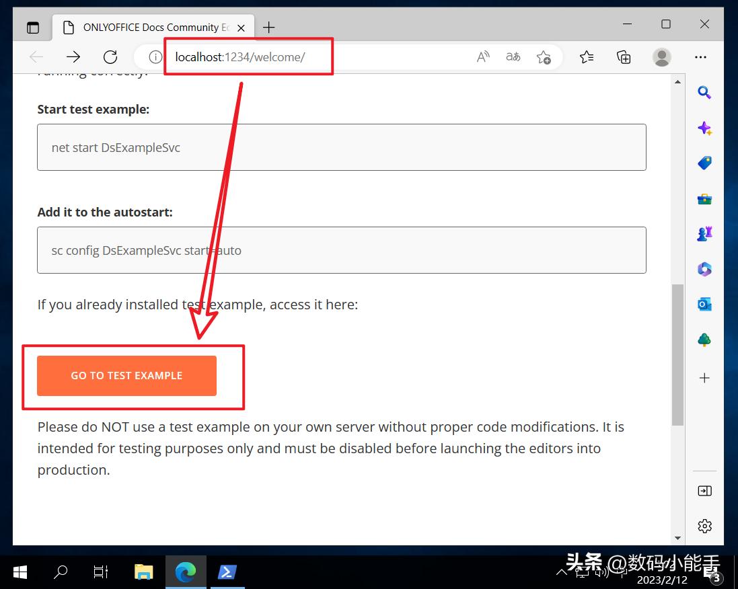Open the Read Aloud icon in address bar
The width and height of the screenshot is (738, 589).
point(483,57)
